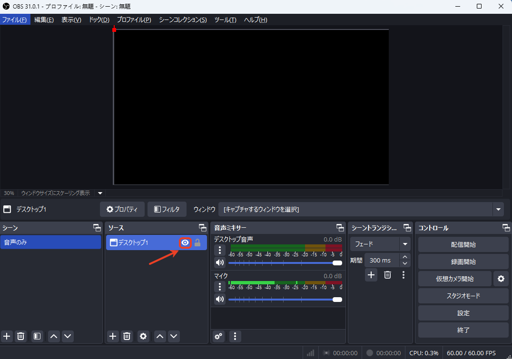Screen dimensions: 512x359
Task: Open virtual camera settings gear icon
Action: pos(501,279)
